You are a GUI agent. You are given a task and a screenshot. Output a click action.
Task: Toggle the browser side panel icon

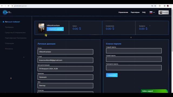164,6
